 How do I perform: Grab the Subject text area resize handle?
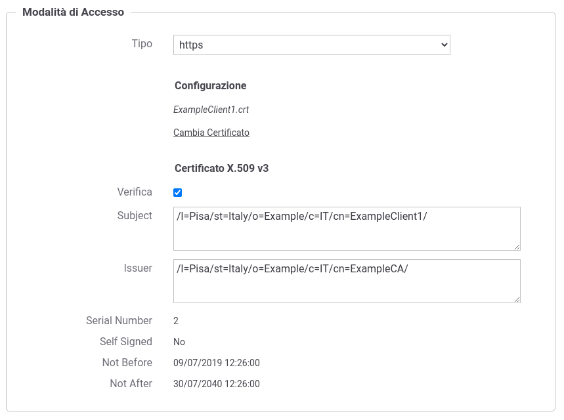click(x=517, y=247)
